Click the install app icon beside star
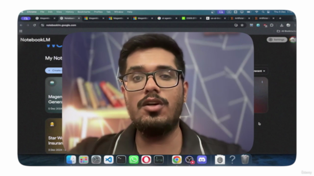This screenshot has height=176, width=314. (236, 25)
